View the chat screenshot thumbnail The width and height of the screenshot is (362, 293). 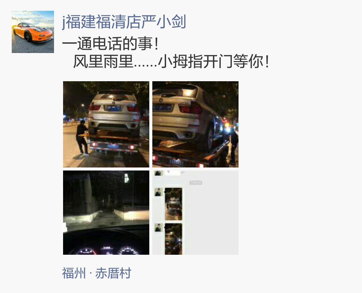coord(195,213)
